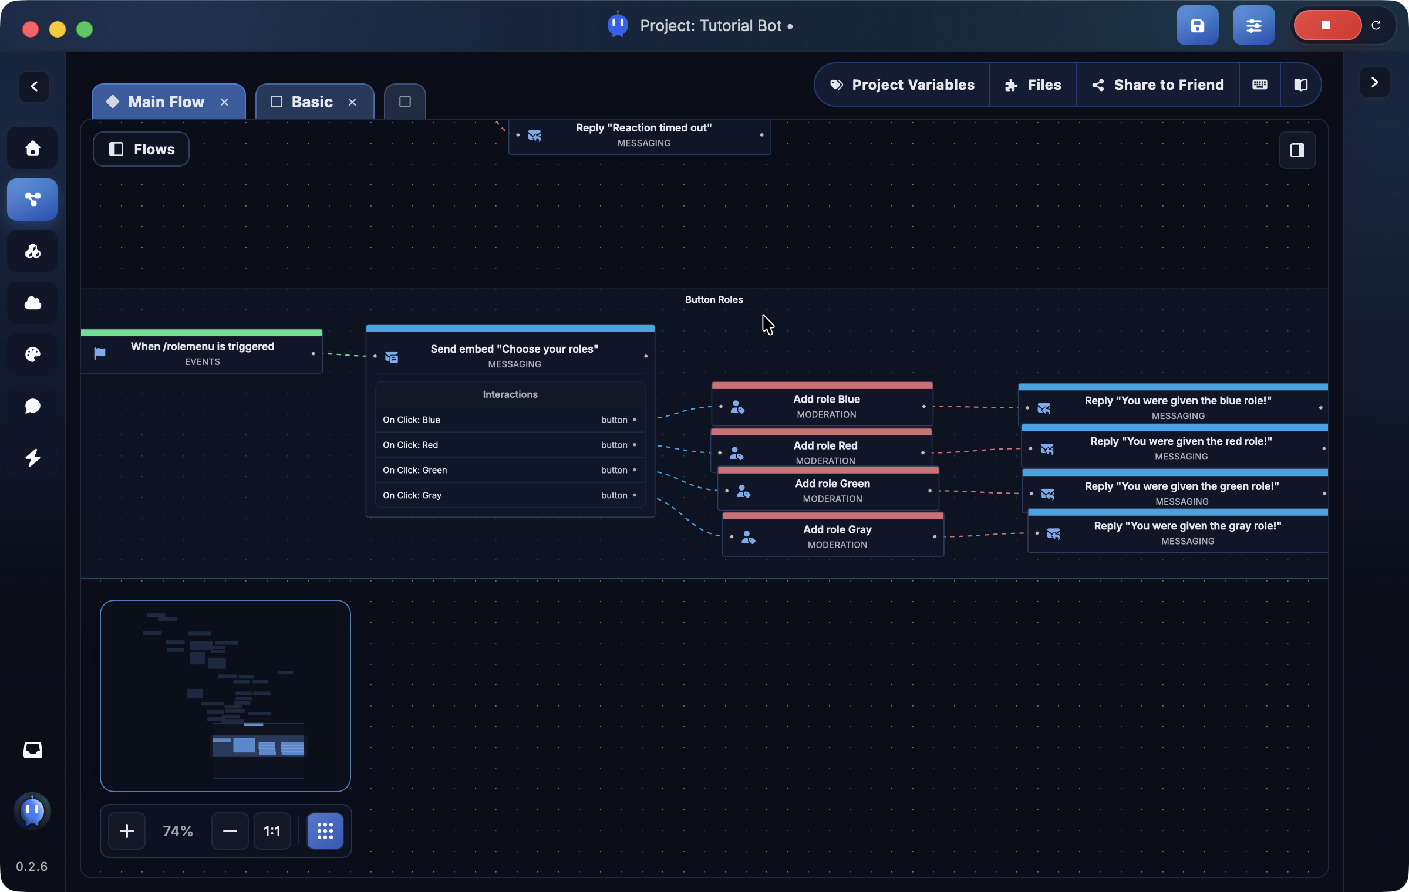The image size is (1409, 892).
Task: Click reply icon on red role reply node
Action: tap(1047, 449)
